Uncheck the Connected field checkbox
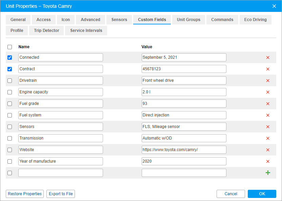Image resolution: width=282 pixels, height=201 pixels. tap(10, 58)
